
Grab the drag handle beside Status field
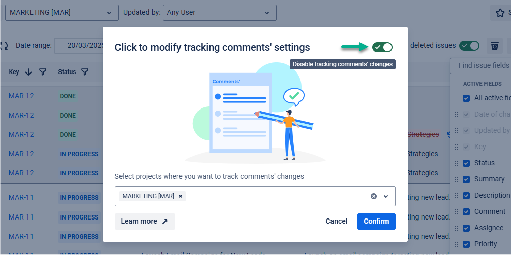click(x=456, y=163)
